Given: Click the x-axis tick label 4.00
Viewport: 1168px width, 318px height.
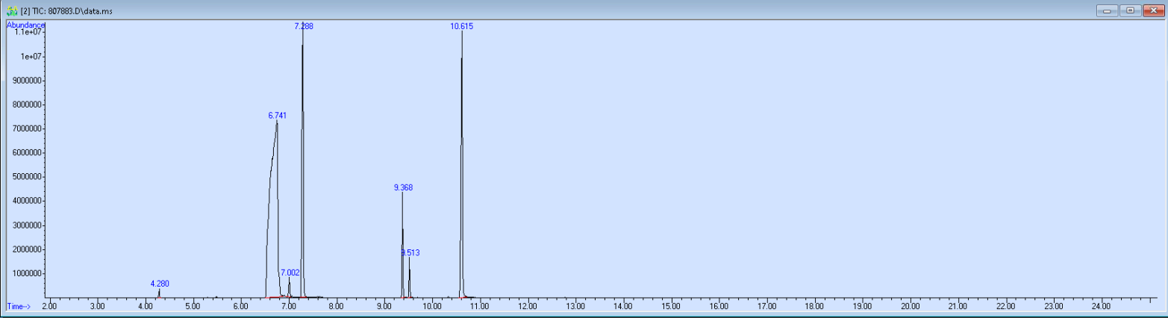Looking at the screenshot, I should tap(145, 306).
